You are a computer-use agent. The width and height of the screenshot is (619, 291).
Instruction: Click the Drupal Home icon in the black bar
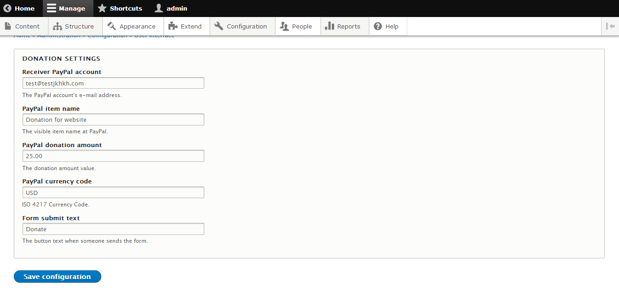[x=7, y=8]
